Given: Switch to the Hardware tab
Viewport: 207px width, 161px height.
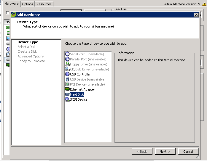Looking at the screenshot, I should [x=11, y=4].
